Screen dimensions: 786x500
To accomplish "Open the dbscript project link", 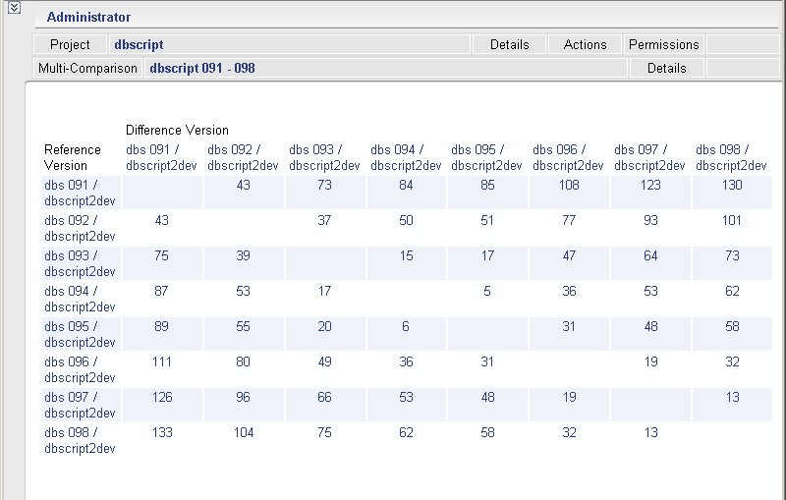I will pos(139,44).
